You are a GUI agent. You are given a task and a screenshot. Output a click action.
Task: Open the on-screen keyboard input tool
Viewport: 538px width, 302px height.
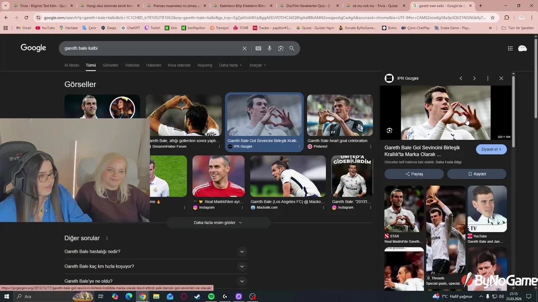point(258,48)
